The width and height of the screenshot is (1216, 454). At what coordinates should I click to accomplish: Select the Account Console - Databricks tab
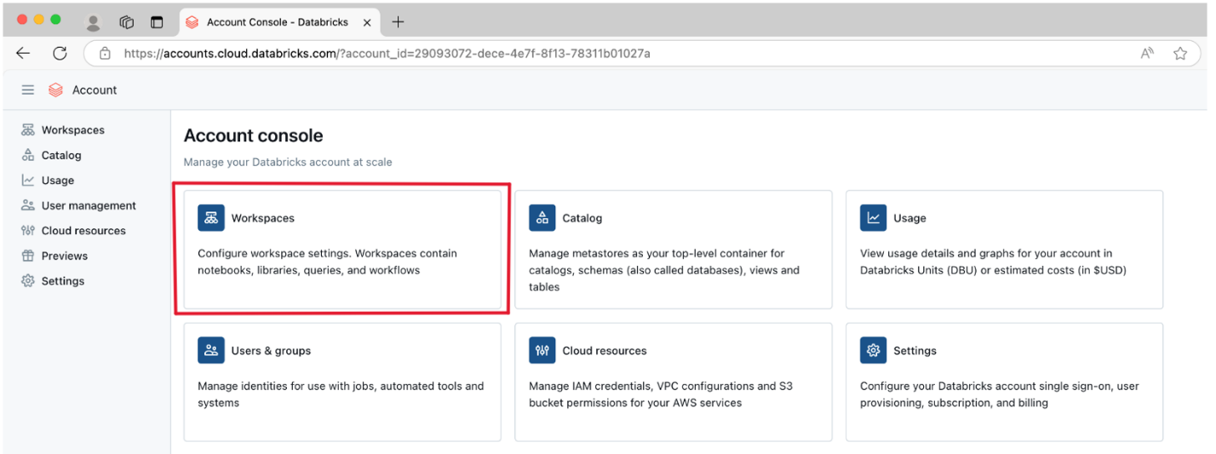click(279, 22)
